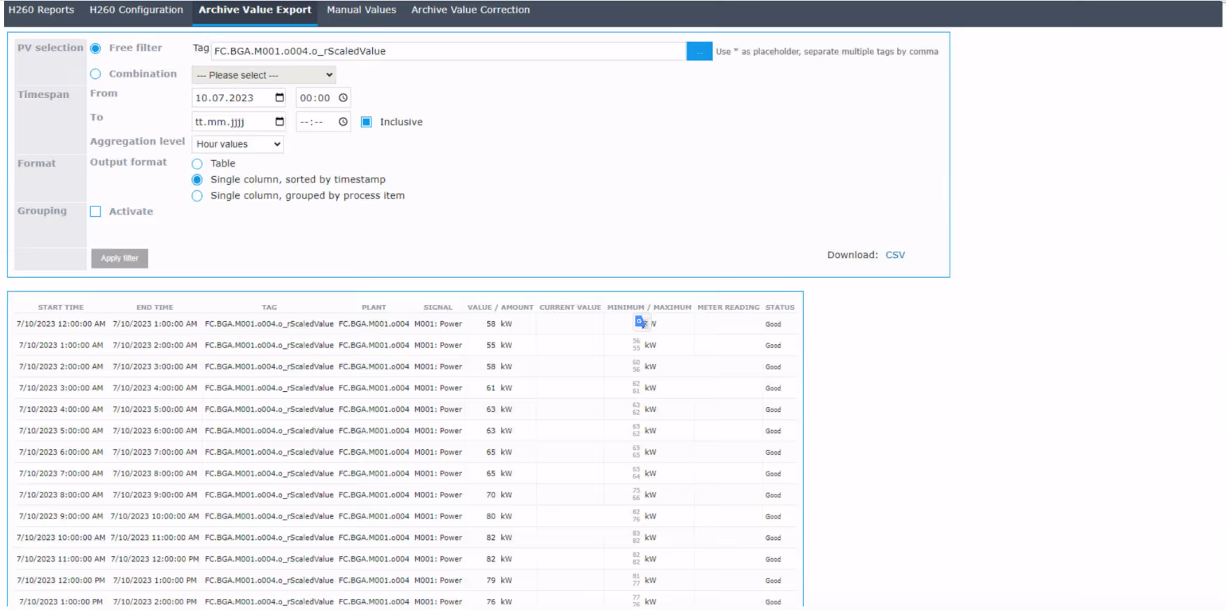The height and width of the screenshot is (610, 1226).
Task: Switch to the H260 Reports tab
Action: pos(41,10)
